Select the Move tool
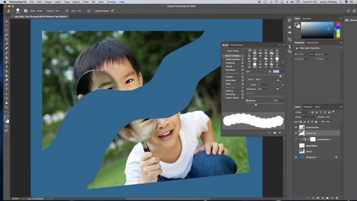 (x=6, y=21)
